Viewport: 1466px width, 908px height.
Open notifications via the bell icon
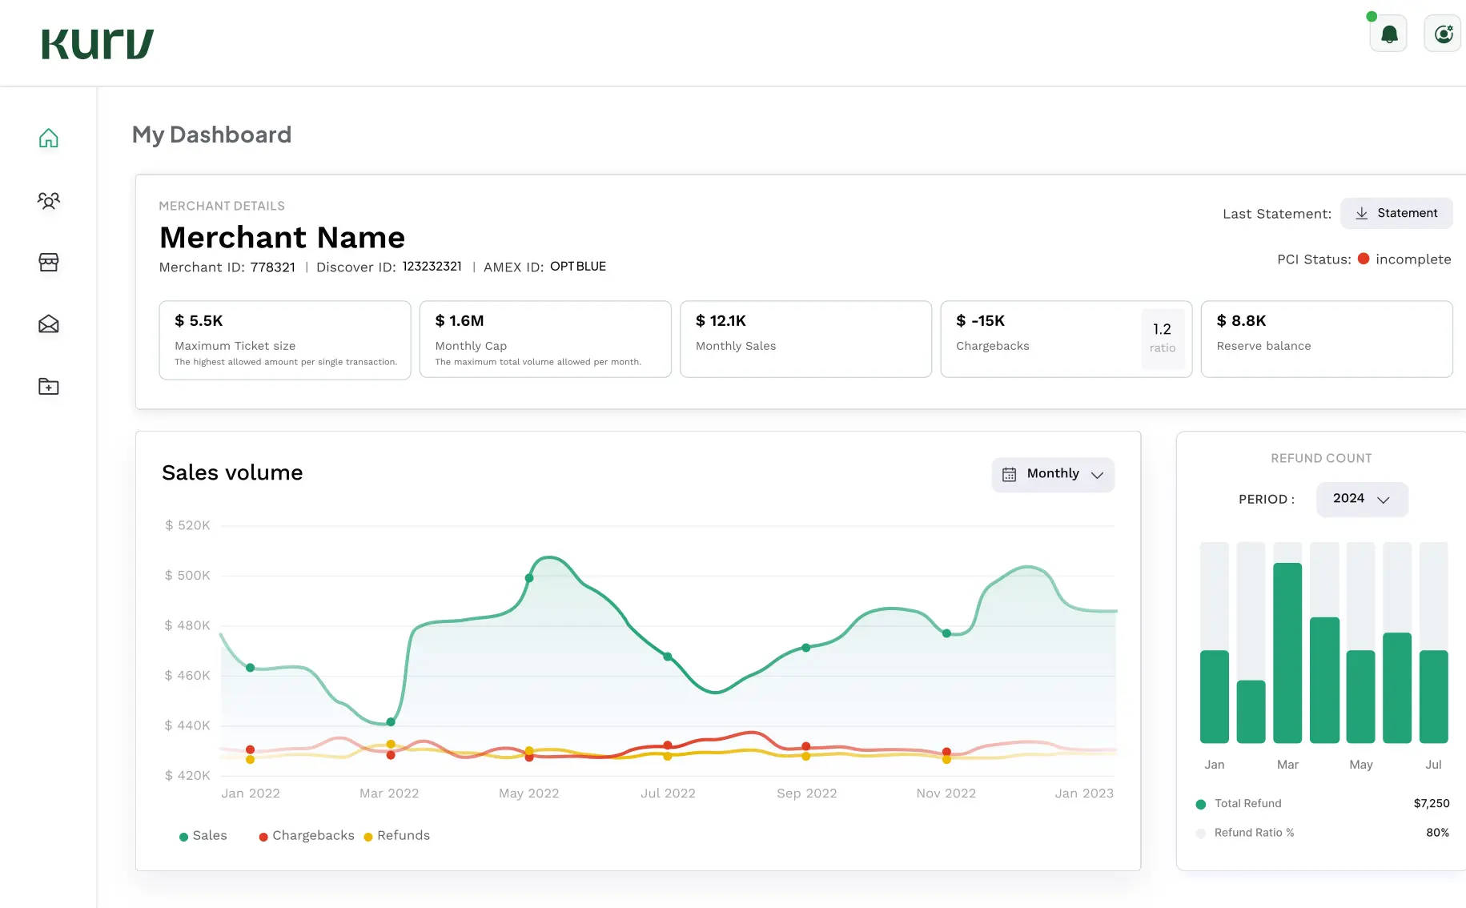point(1389,34)
